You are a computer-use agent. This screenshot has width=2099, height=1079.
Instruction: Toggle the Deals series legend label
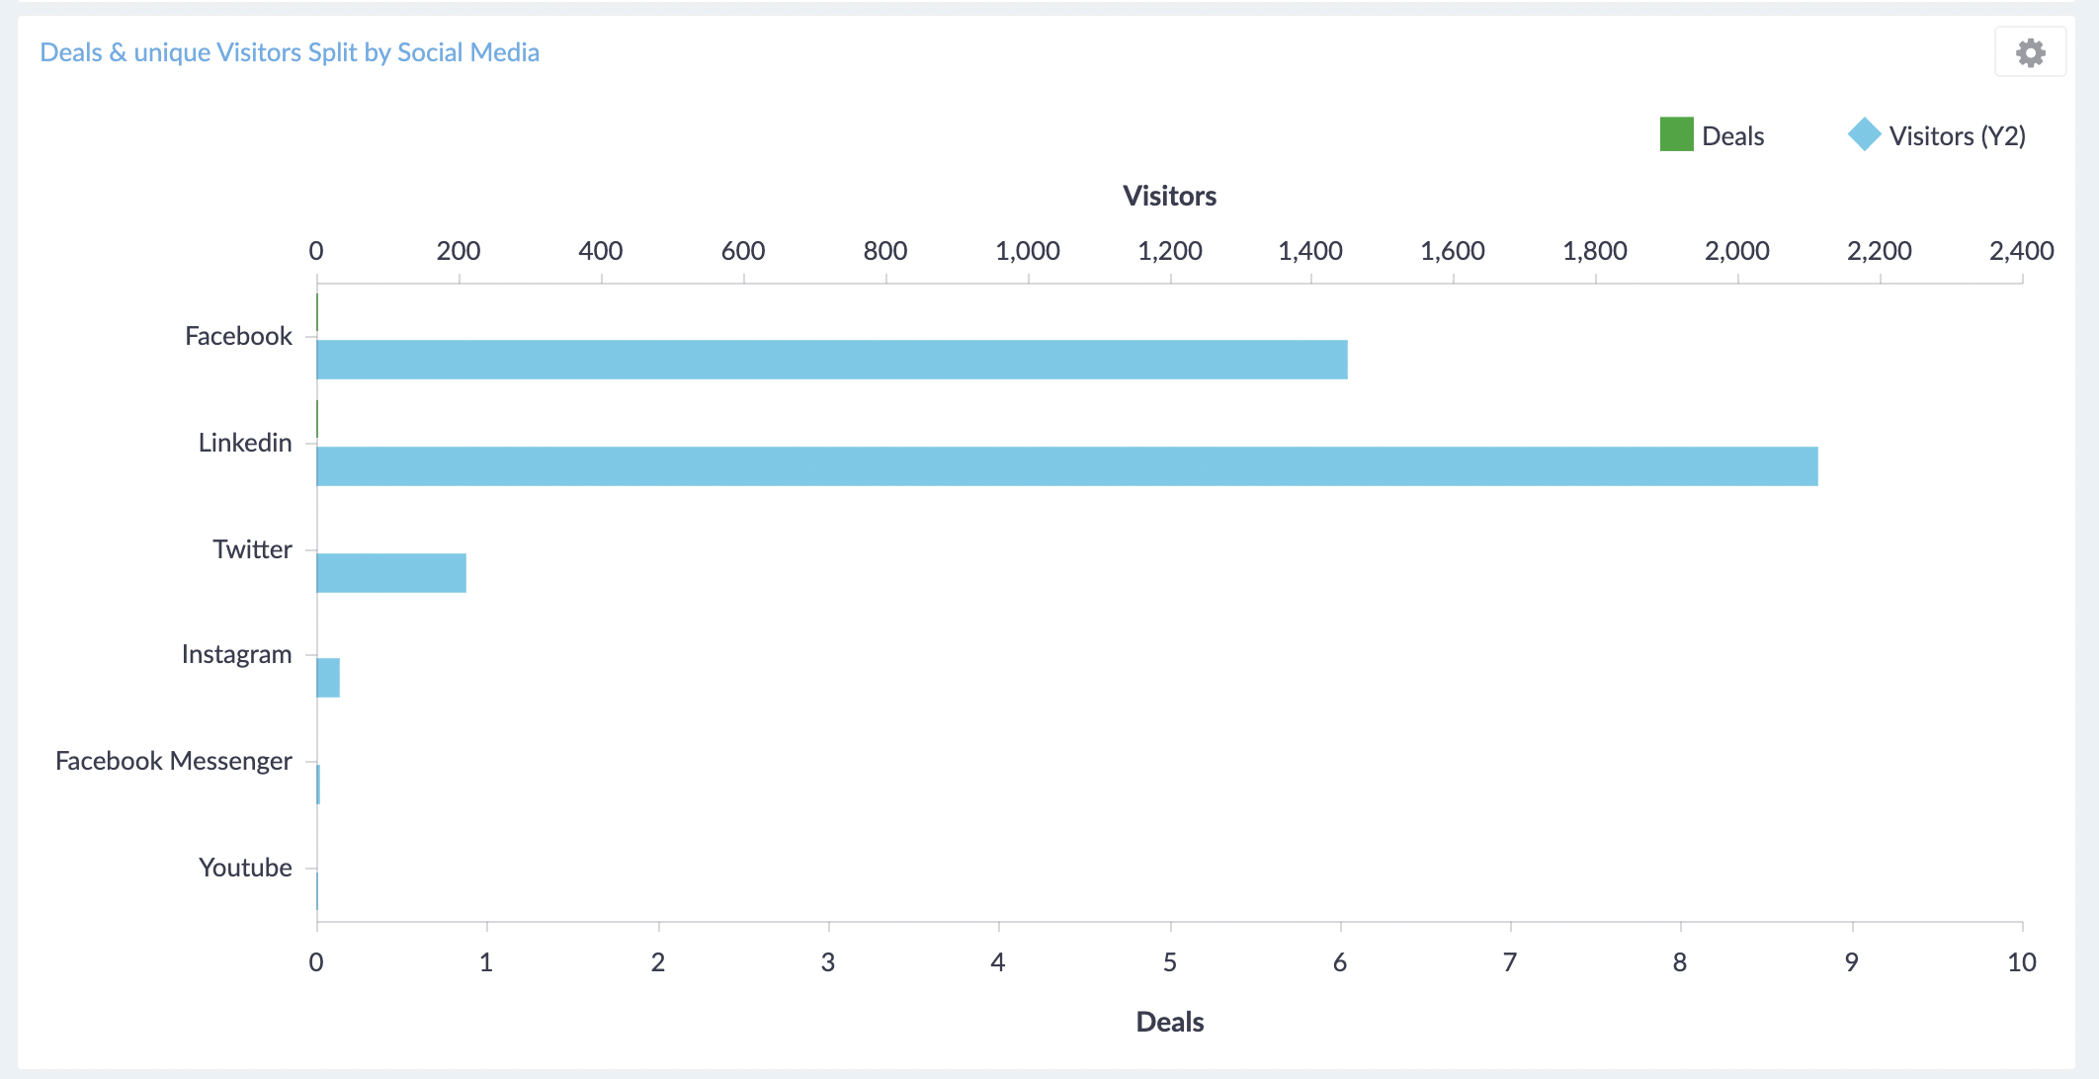pos(1732,136)
